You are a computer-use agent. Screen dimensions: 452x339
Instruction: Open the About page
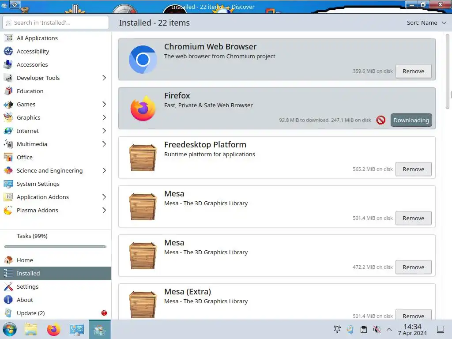pos(56,300)
